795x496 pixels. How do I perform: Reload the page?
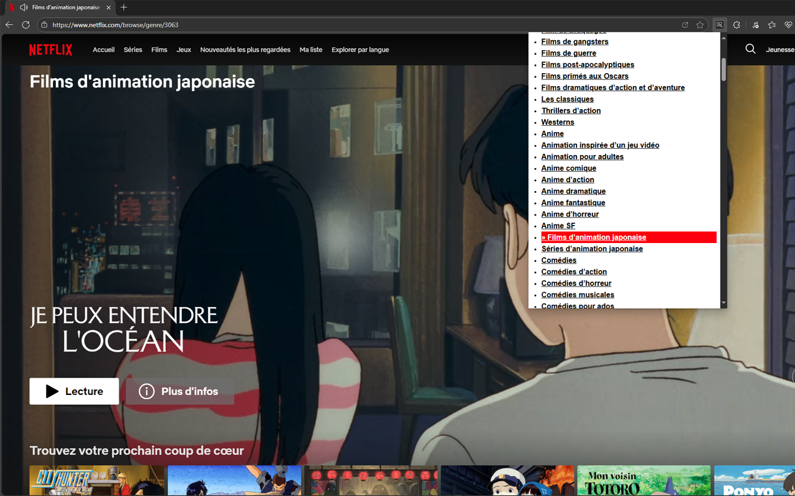tap(25, 25)
